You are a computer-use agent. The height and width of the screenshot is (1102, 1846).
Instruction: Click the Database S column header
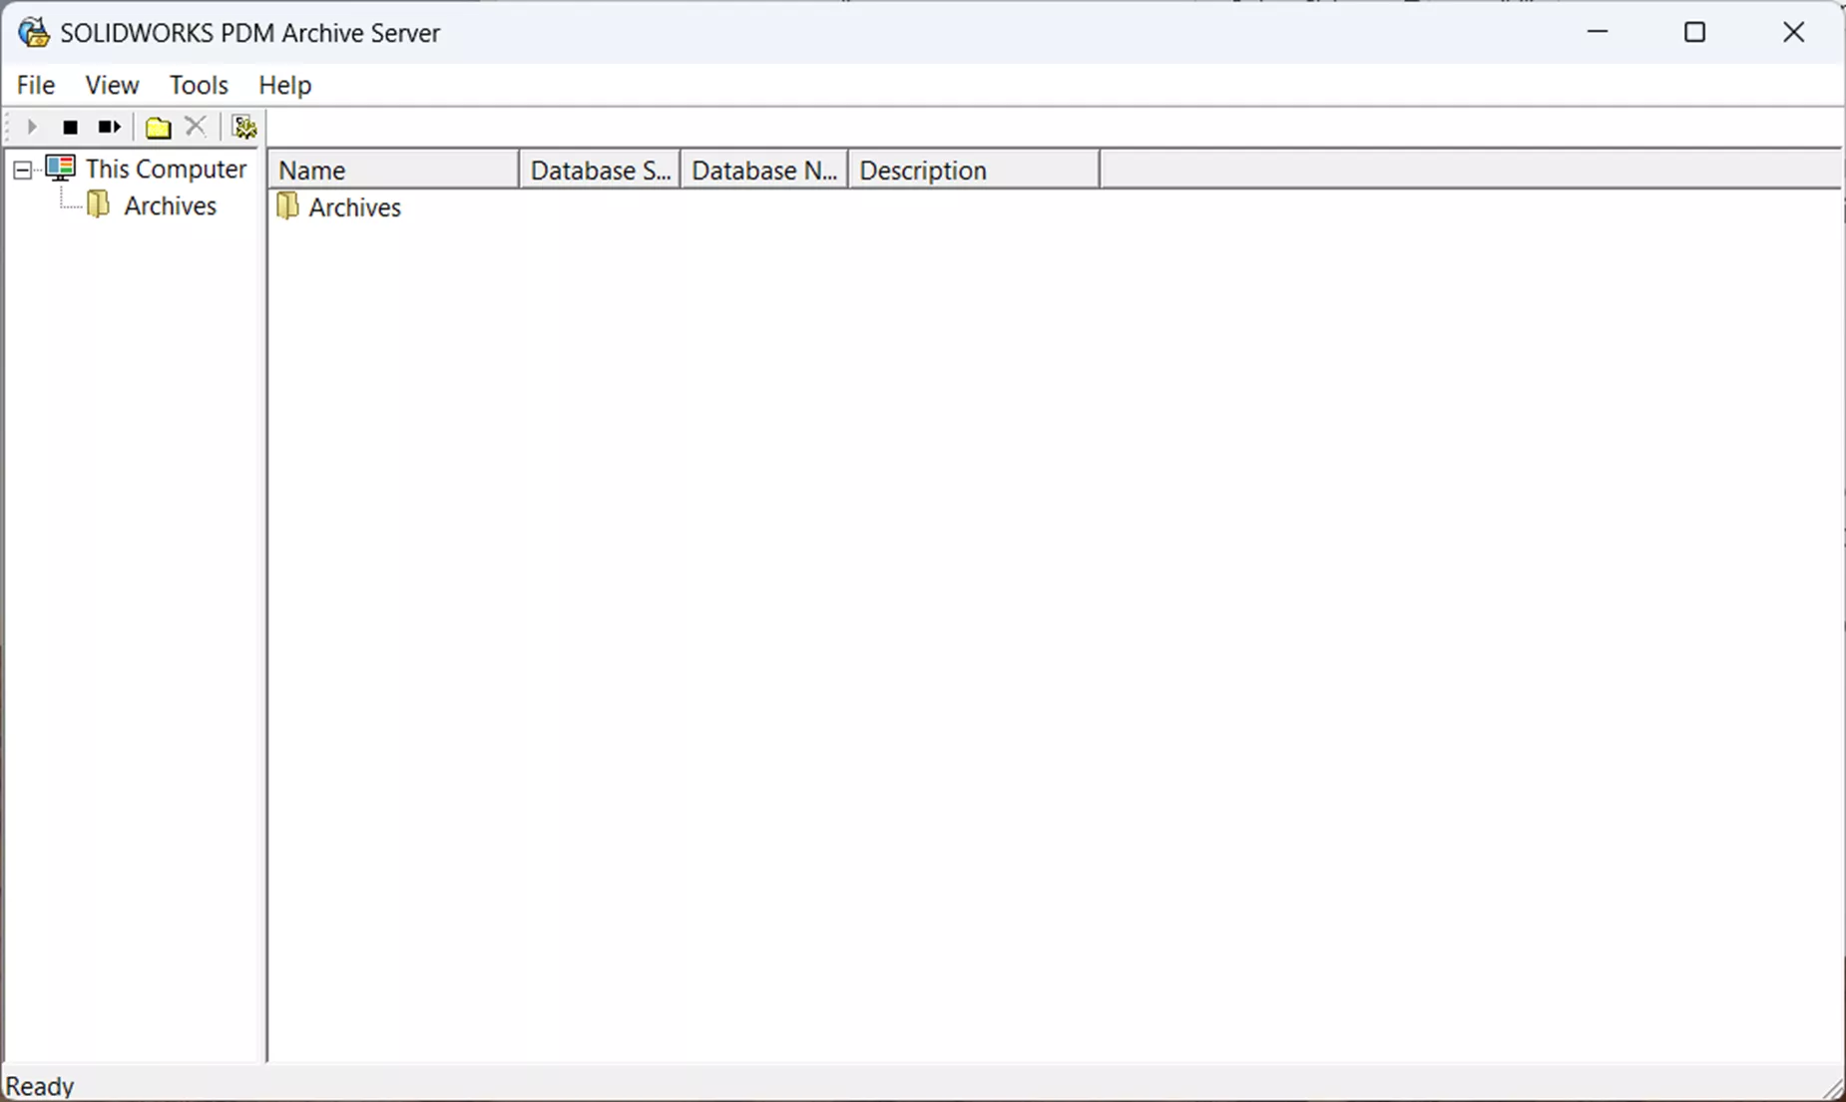pos(599,169)
